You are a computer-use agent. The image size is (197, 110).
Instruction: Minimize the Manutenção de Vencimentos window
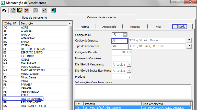(174, 2)
